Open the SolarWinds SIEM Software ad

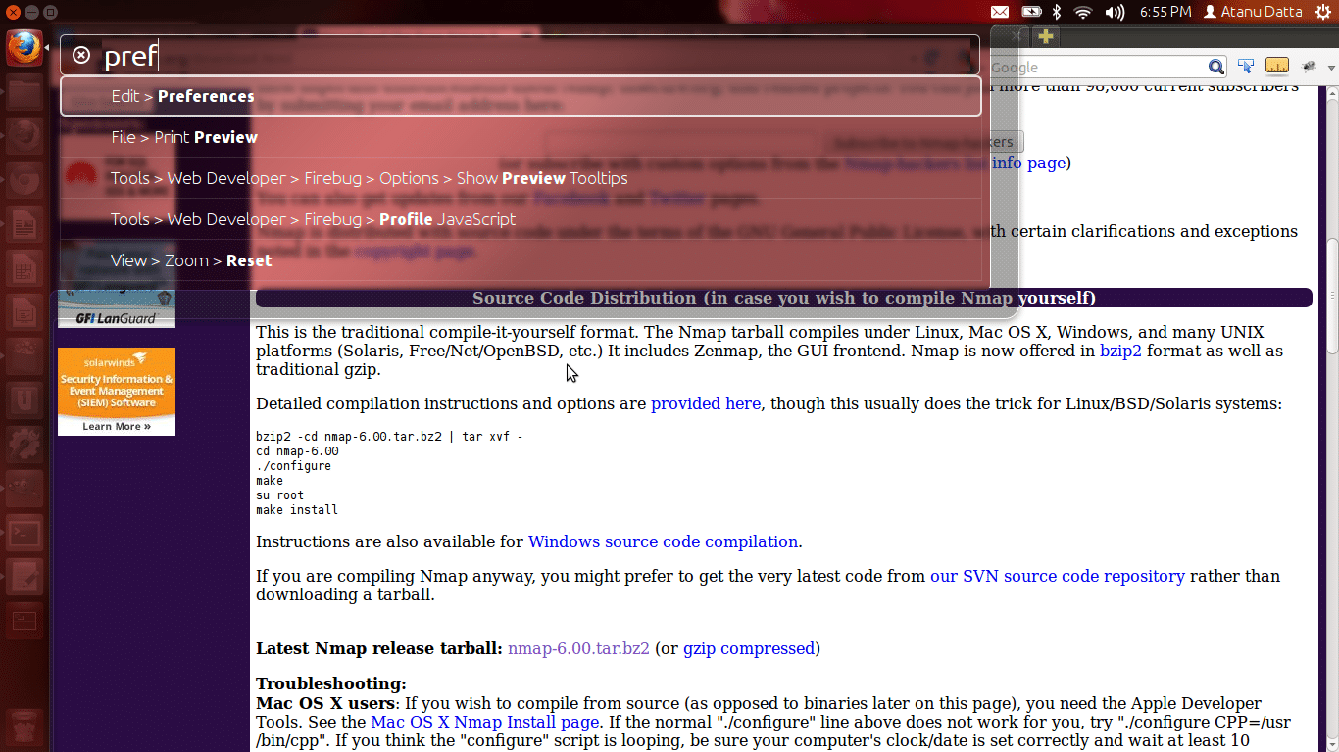[117, 392]
